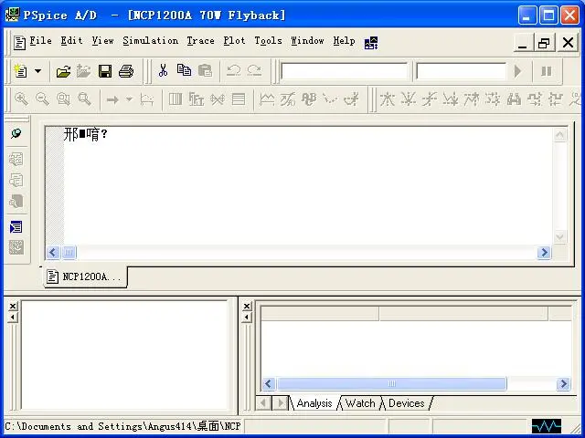Switch to the Analysis tab
This screenshot has height=438, width=585.
pos(314,403)
